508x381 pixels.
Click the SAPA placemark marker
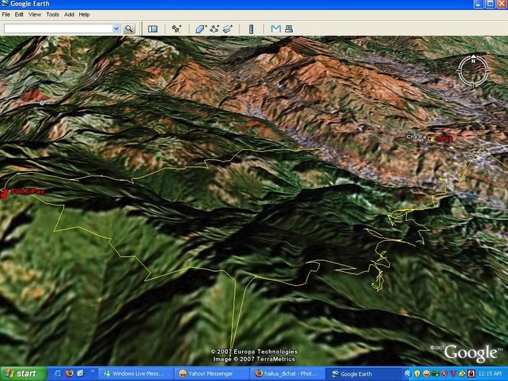pos(431,139)
